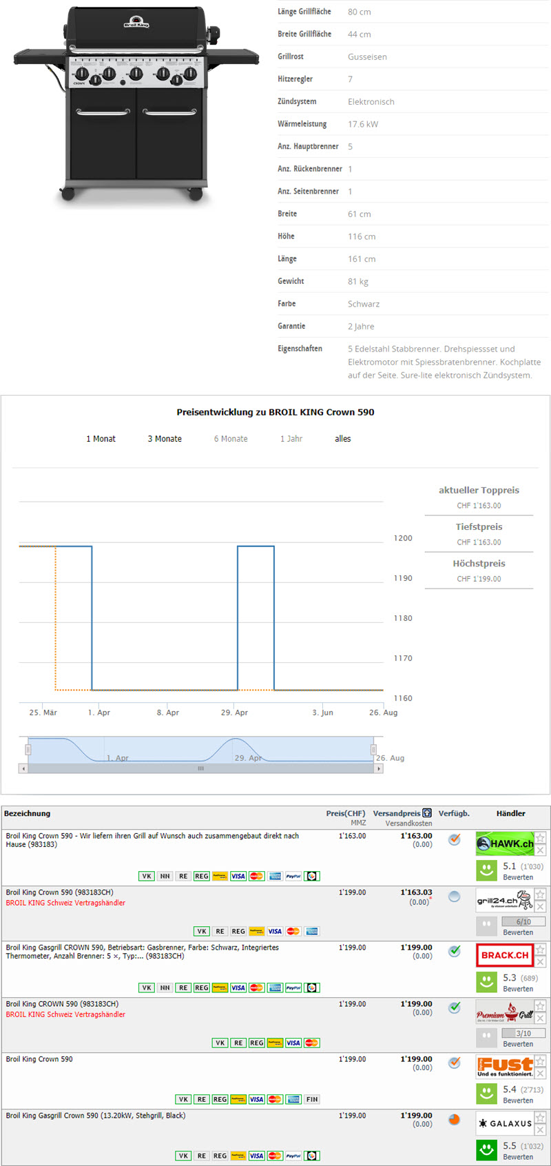Click the green smiley rating for BRACK.CH
The image size is (551, 1166).
pyautogui.click(x=487, y=981)
